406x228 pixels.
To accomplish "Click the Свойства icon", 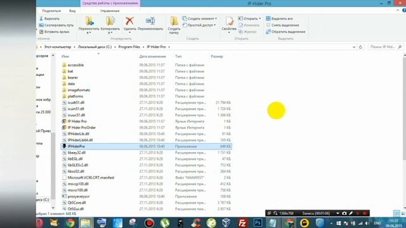I will click(229, 21).
